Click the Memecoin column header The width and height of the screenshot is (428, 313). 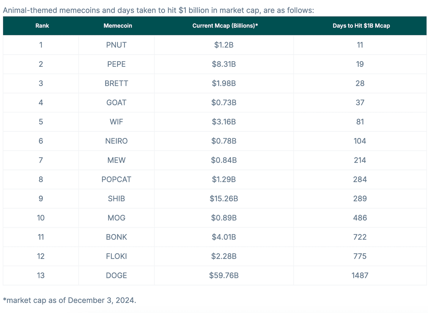tap(118, 26)
